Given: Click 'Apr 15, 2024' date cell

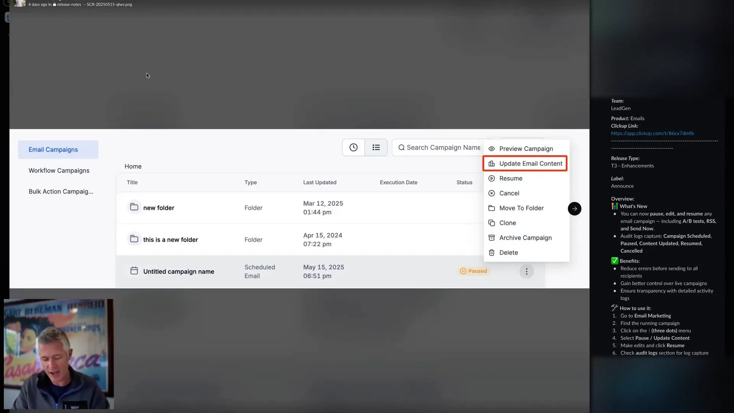Looking at the screenshot, I should pos(323,240).
